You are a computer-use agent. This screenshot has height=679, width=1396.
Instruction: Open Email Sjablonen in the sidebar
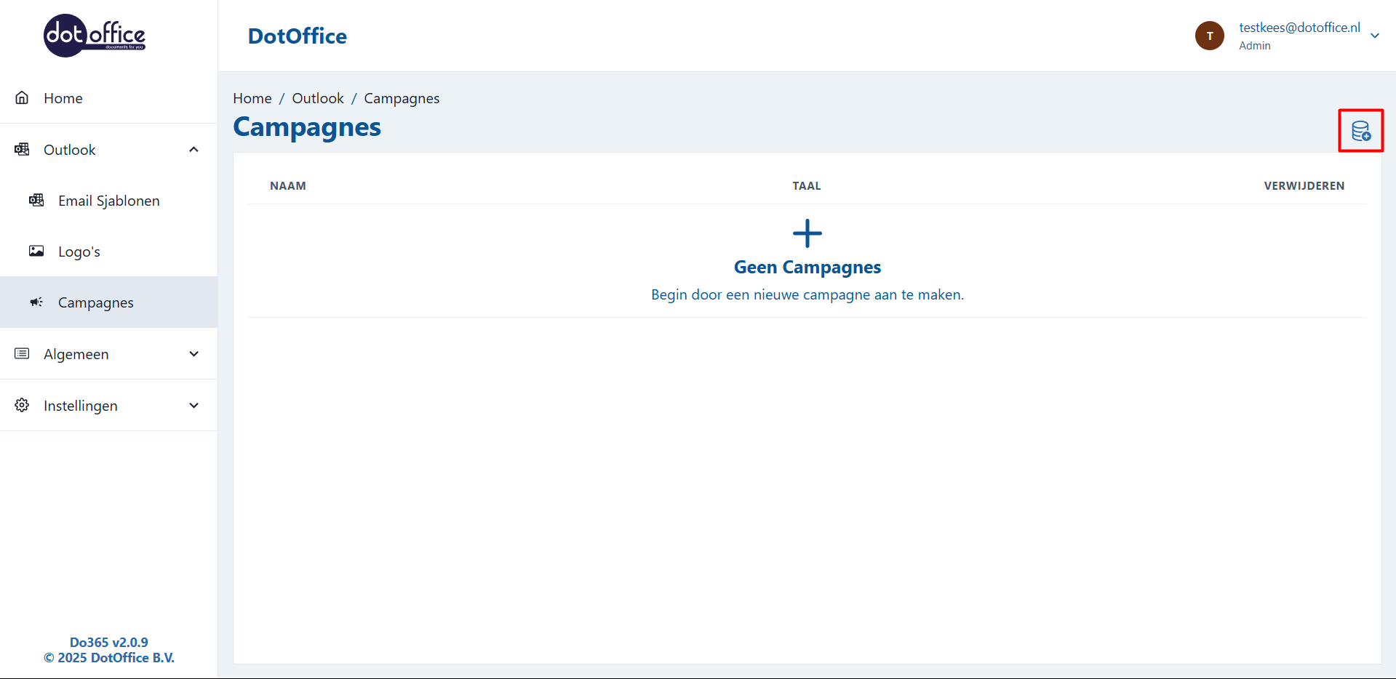109,201
